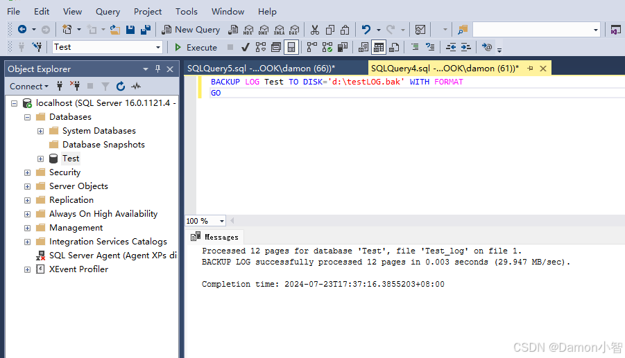Click the New Query button
This screenshot has width=625, height=358.
[x=191, y=30]
